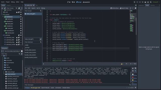The height and width of the screenshot is (90, 161).
Task: Jump to handle_debt_button method
Action: pos(30,50)
